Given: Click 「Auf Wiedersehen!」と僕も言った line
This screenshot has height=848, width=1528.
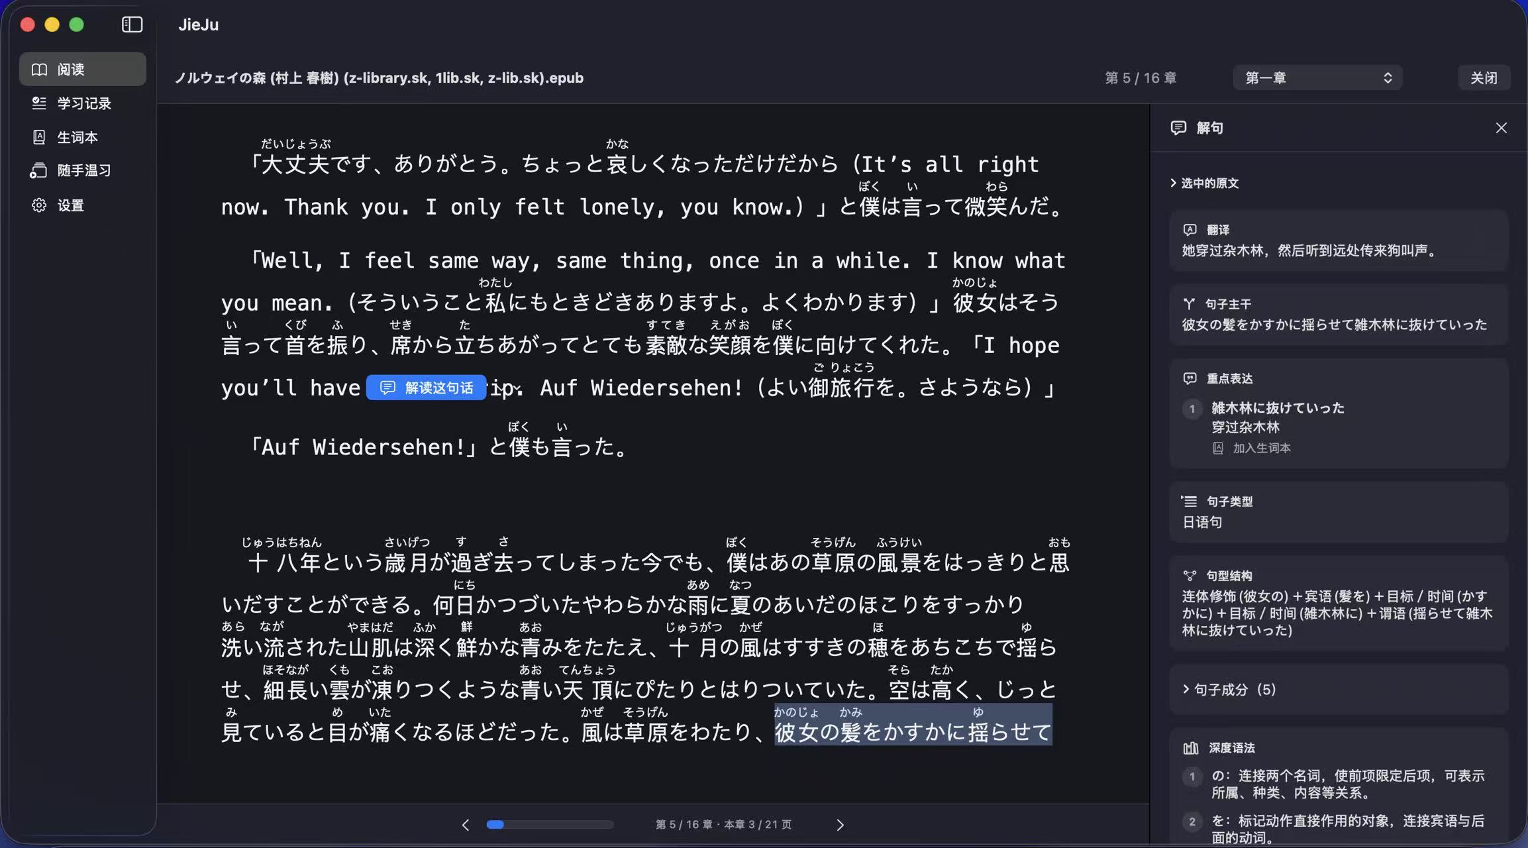Looking at the screenshot, I should (x=438, y=447).
